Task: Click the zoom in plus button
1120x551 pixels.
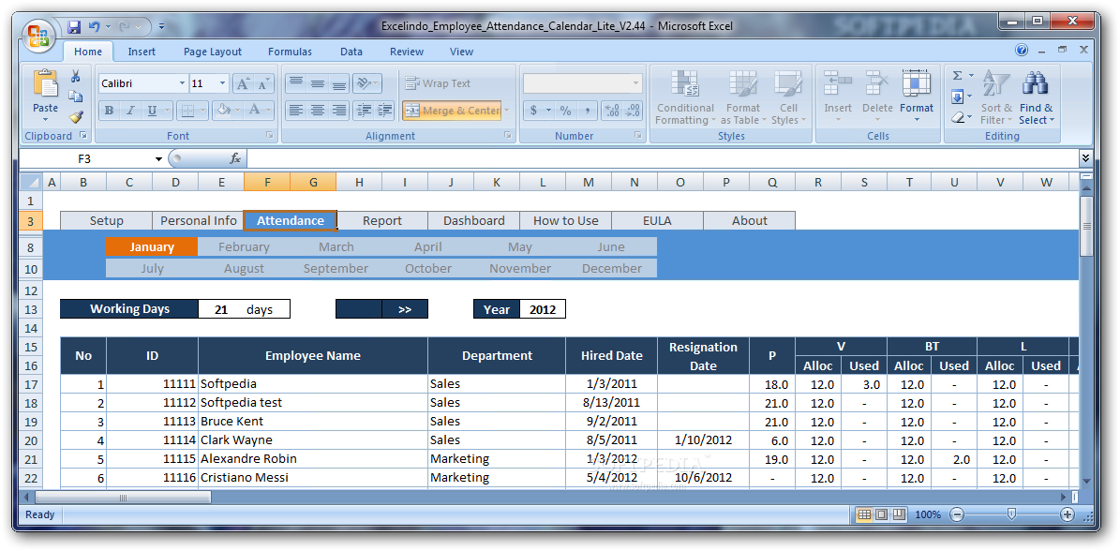Action: click(x=1068, y=514)
